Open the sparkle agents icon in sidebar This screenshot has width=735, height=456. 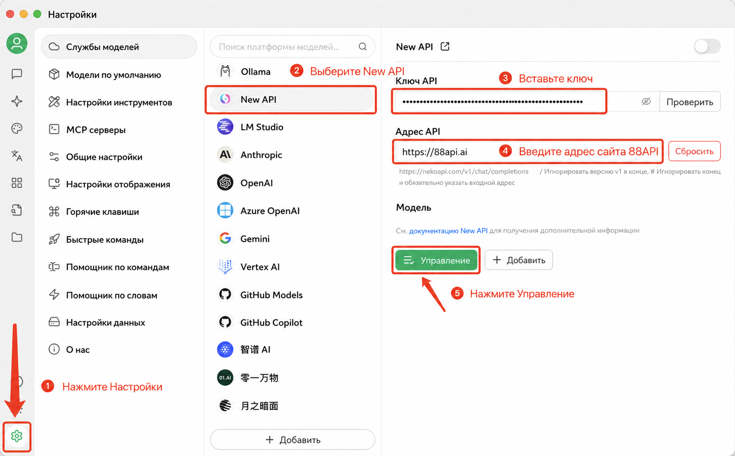click(17, 101)
